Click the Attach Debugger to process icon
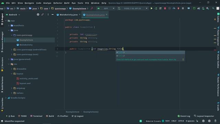 point(178,8)
